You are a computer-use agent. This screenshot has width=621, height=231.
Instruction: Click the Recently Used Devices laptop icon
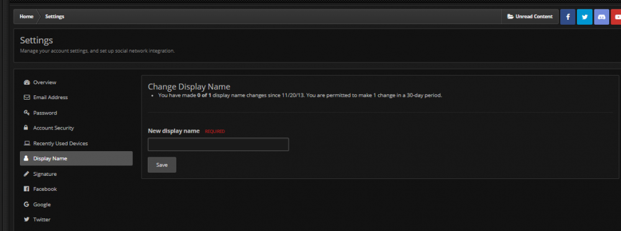click(x=27, y=143)
